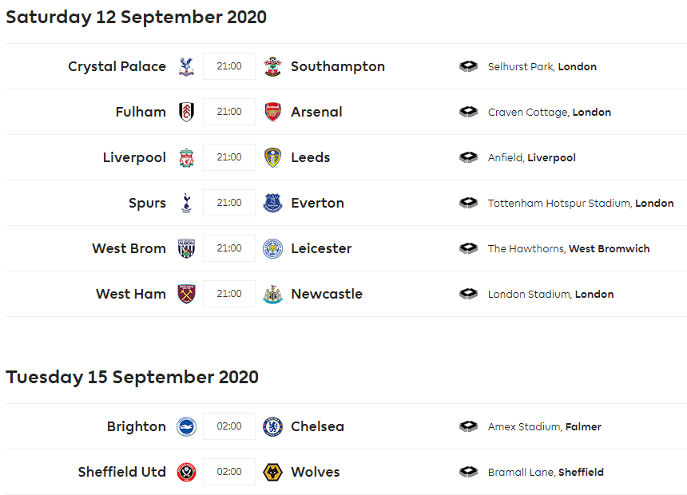The width and height of the screenshot is (687, 495).
Task: Click the stadium icon beside Anfield
Action: point(468,157)
